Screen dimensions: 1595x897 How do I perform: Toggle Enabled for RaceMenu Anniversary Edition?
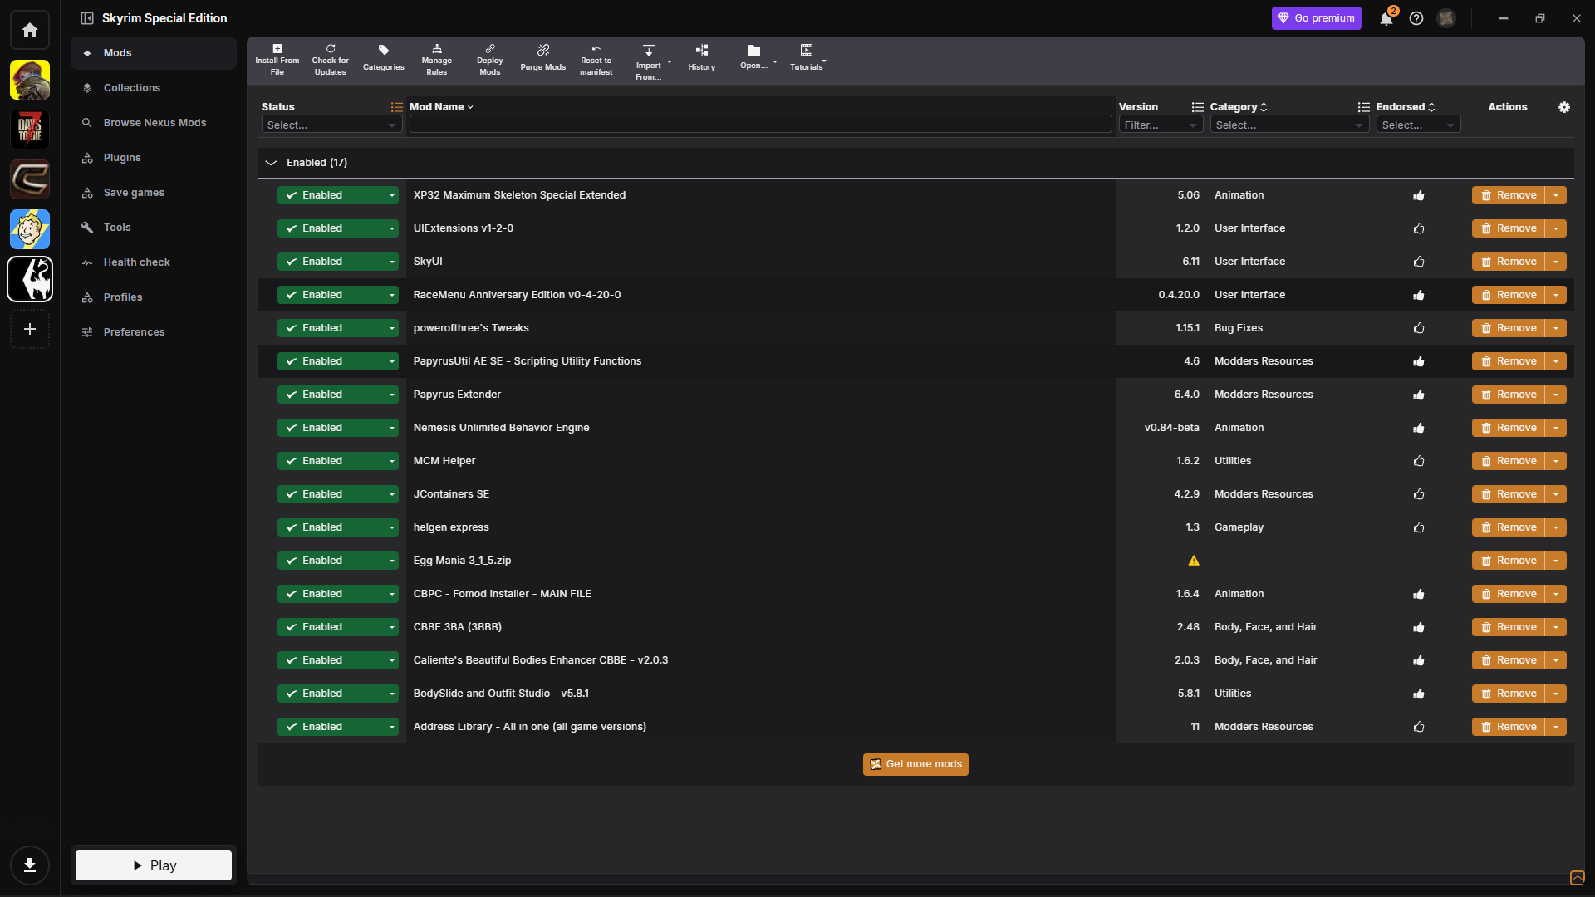(331, 295)
